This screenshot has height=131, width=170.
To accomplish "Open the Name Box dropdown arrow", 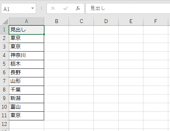I will tap(32, 8).
